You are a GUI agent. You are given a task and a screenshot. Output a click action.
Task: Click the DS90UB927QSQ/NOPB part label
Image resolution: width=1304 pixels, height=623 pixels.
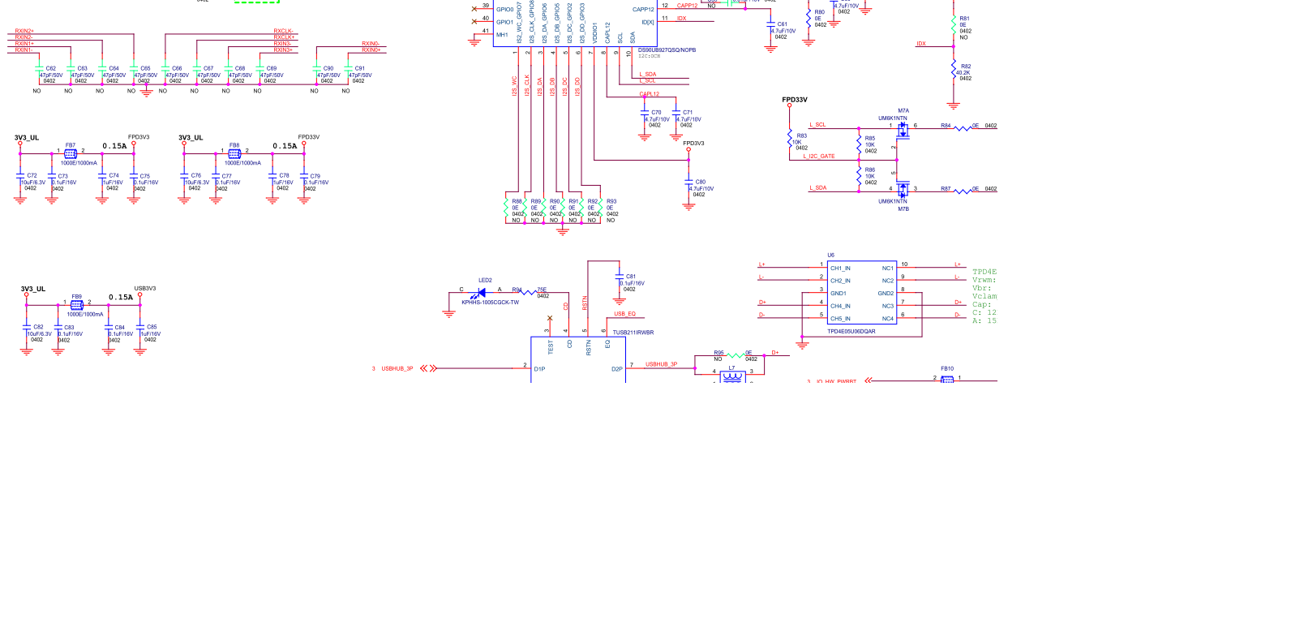tap(667, 50)
